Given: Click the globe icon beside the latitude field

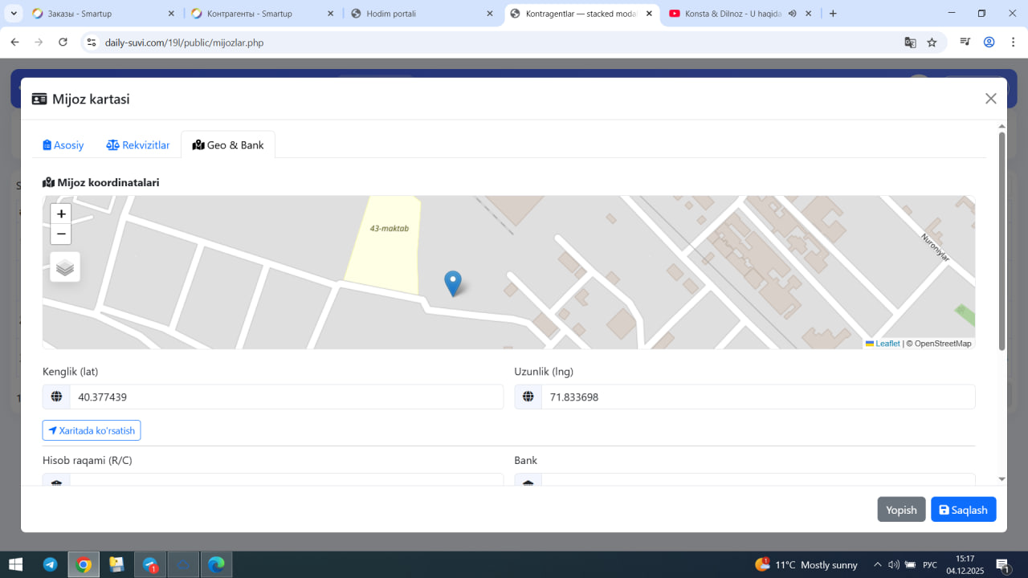Looking at the screenshot, I should point(56,397).
